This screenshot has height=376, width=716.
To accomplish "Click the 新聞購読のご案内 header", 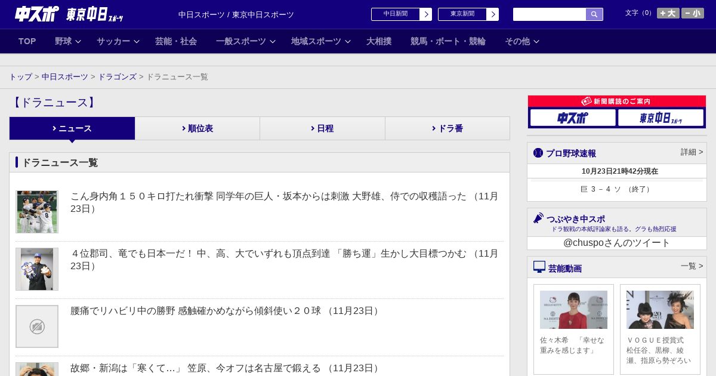I will (616, 101).
